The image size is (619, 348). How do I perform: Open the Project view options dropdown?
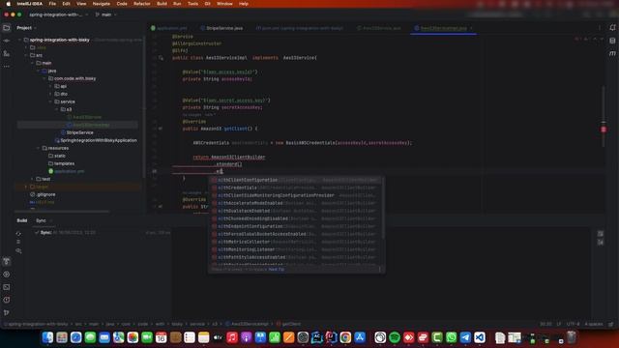(x=26, y=28)
